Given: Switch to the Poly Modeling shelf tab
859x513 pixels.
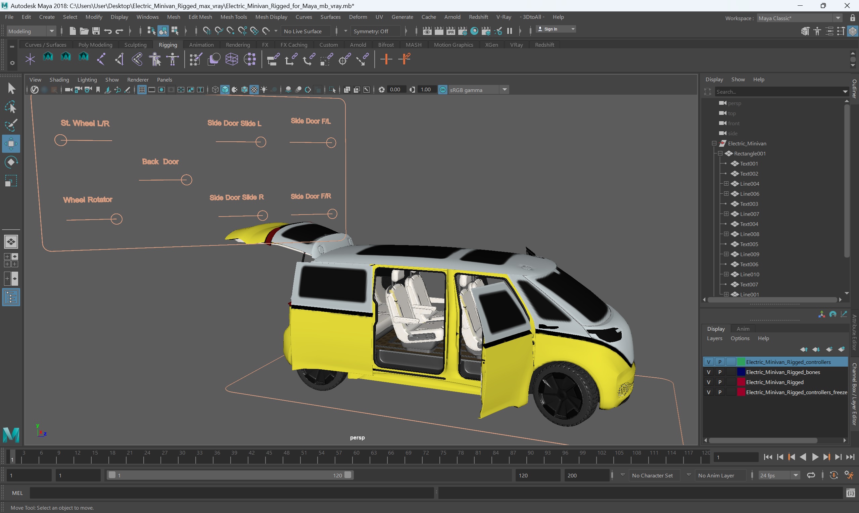Looking at the screenshot, I should click(95, 45).
